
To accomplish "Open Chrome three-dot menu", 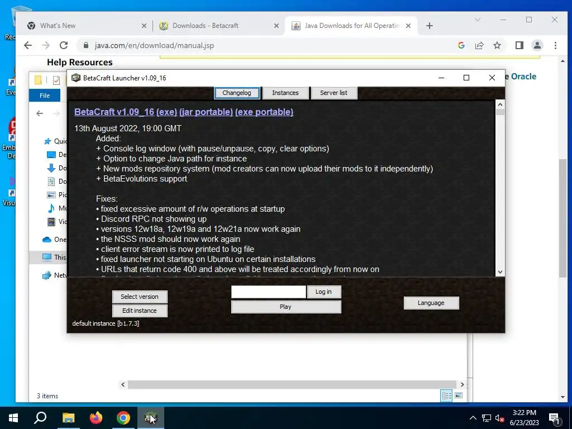I will (555, 45).
